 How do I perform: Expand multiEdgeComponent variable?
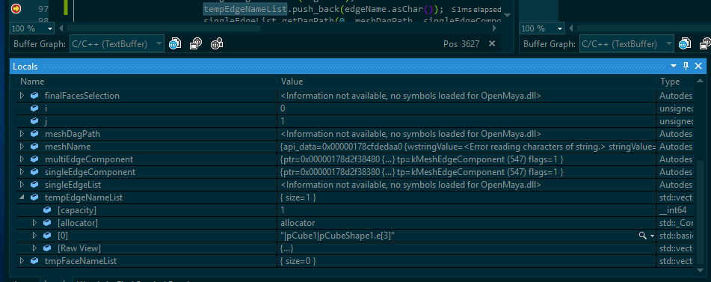[22, 159]
